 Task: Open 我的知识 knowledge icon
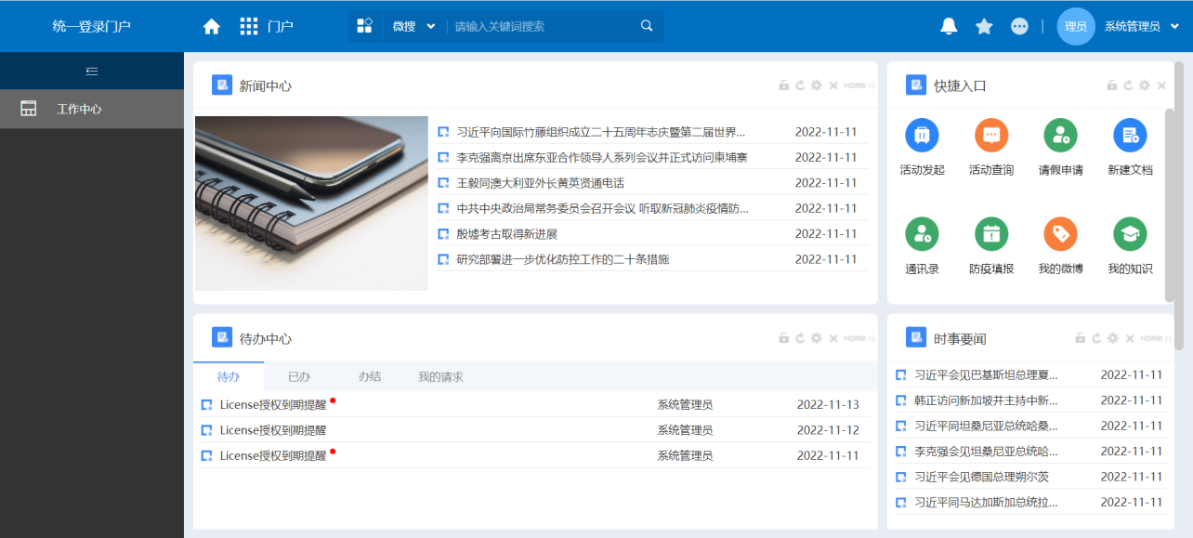click(x=1130, y=233)
